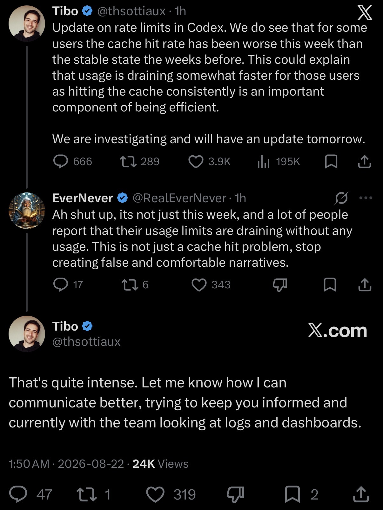Repost Tibo's Codex rate limits post
This screenshot has height=510, width=383.
[140, 161]
